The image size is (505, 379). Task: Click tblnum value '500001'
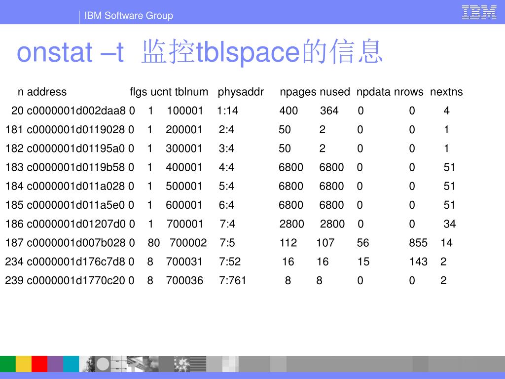(x=184, y=186)
